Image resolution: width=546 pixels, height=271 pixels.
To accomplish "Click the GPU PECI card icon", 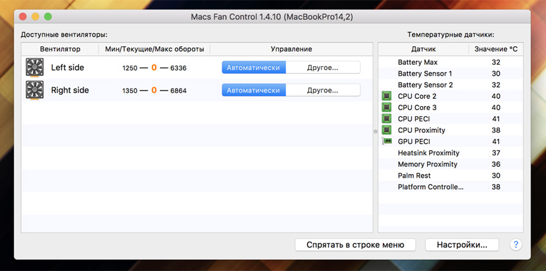I will (x=387, y=141).
